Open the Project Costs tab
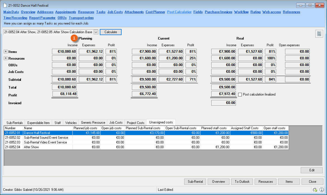Screen dimensions: 327x195 tap(136, 123)
